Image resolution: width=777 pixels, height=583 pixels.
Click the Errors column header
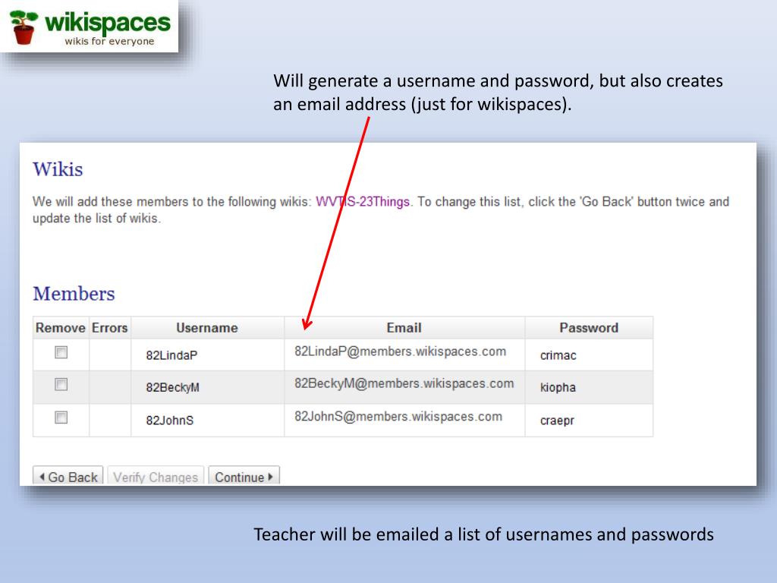pos(109,328)
